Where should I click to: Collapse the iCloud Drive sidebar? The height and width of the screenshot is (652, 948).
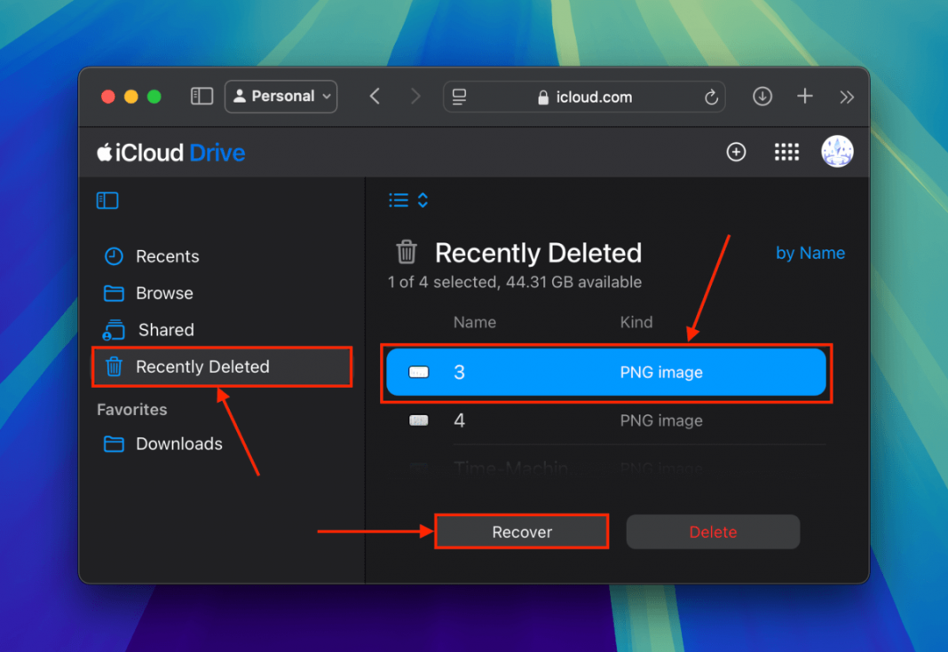107,200
